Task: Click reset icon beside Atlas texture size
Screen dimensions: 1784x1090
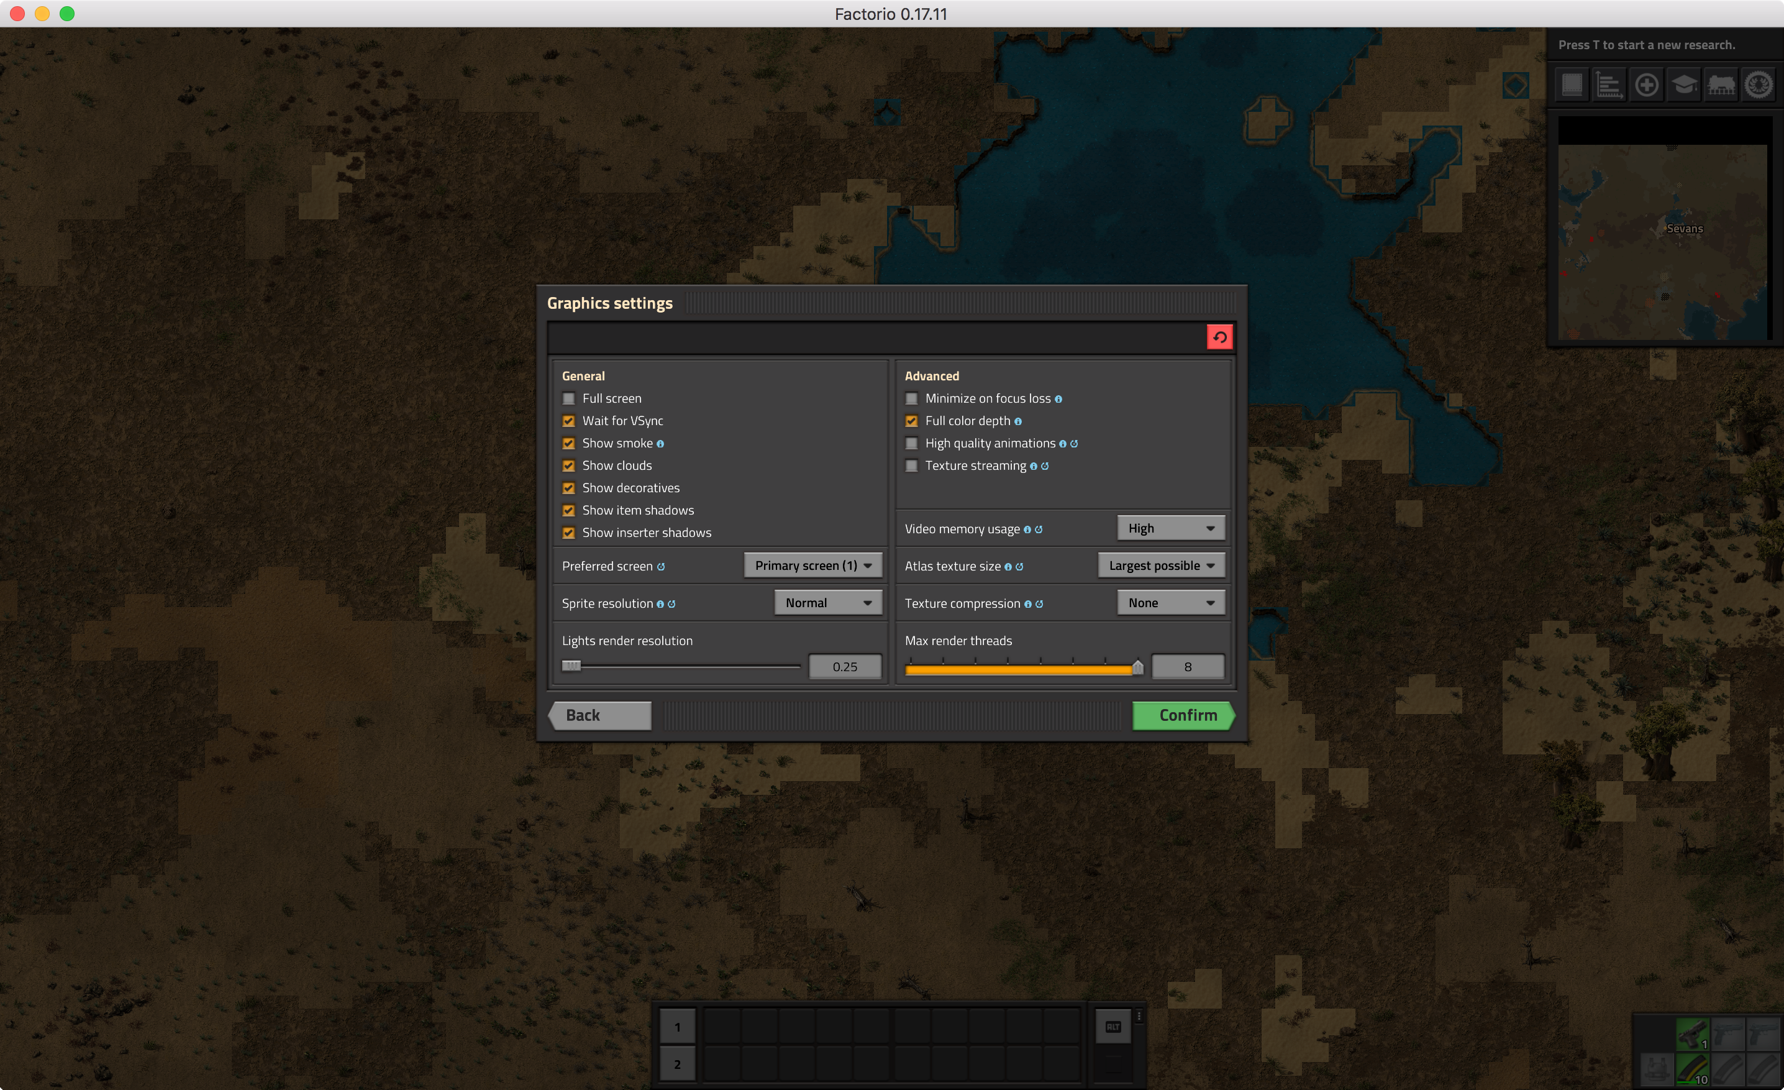Action: [1019, 566]
